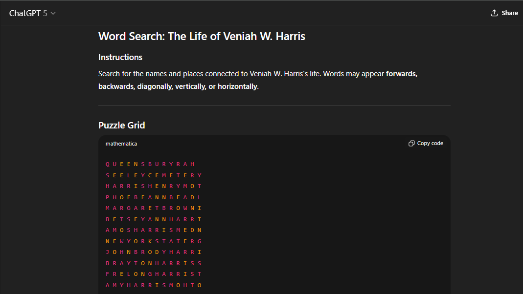
Task: Select the Instructions heading
Action: pos(120,57)
